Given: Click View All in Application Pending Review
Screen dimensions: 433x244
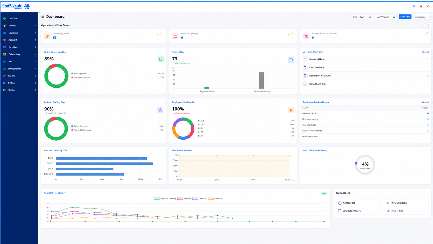Looking at the screenshot, I should 425,102.
